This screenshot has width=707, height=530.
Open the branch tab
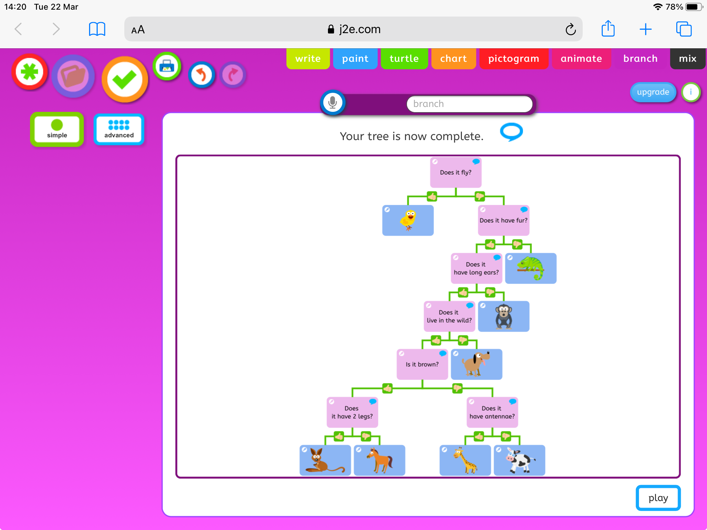tap(640, 59)
